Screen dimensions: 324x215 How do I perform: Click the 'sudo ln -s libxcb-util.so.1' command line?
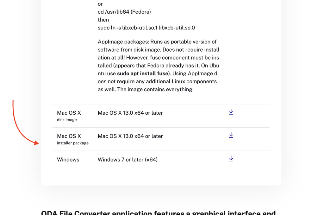pos(146,28)
